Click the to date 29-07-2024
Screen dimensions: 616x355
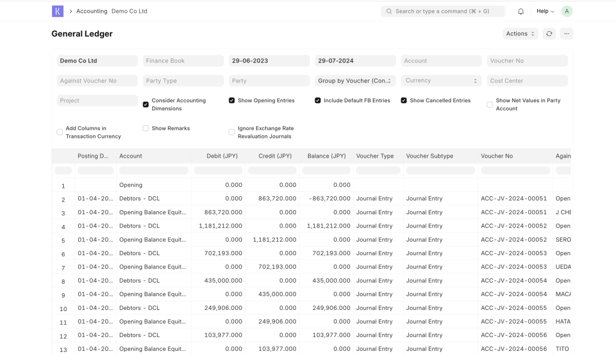[355, 61]
